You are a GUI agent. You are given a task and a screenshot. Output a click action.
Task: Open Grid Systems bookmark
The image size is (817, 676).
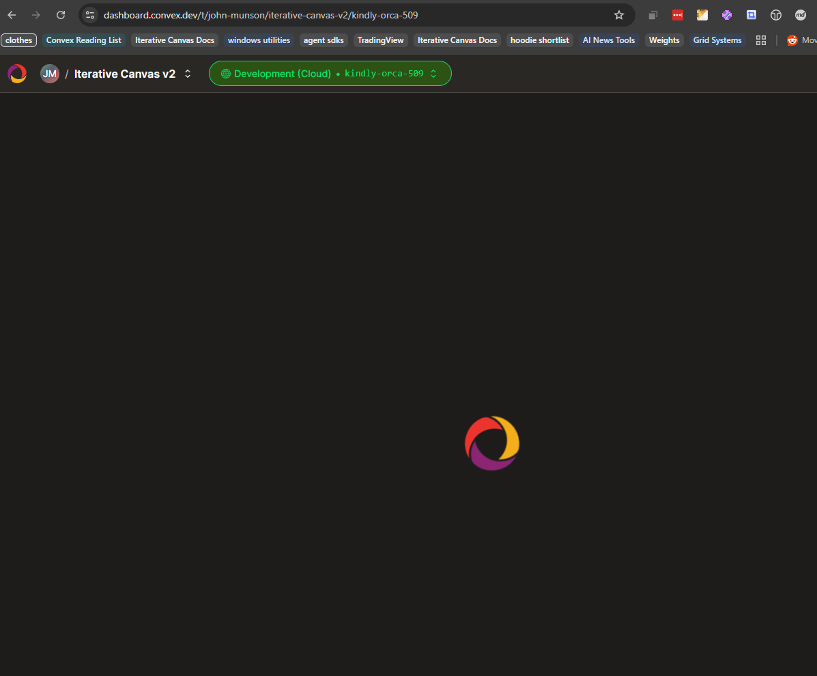(x=717, y=40)
